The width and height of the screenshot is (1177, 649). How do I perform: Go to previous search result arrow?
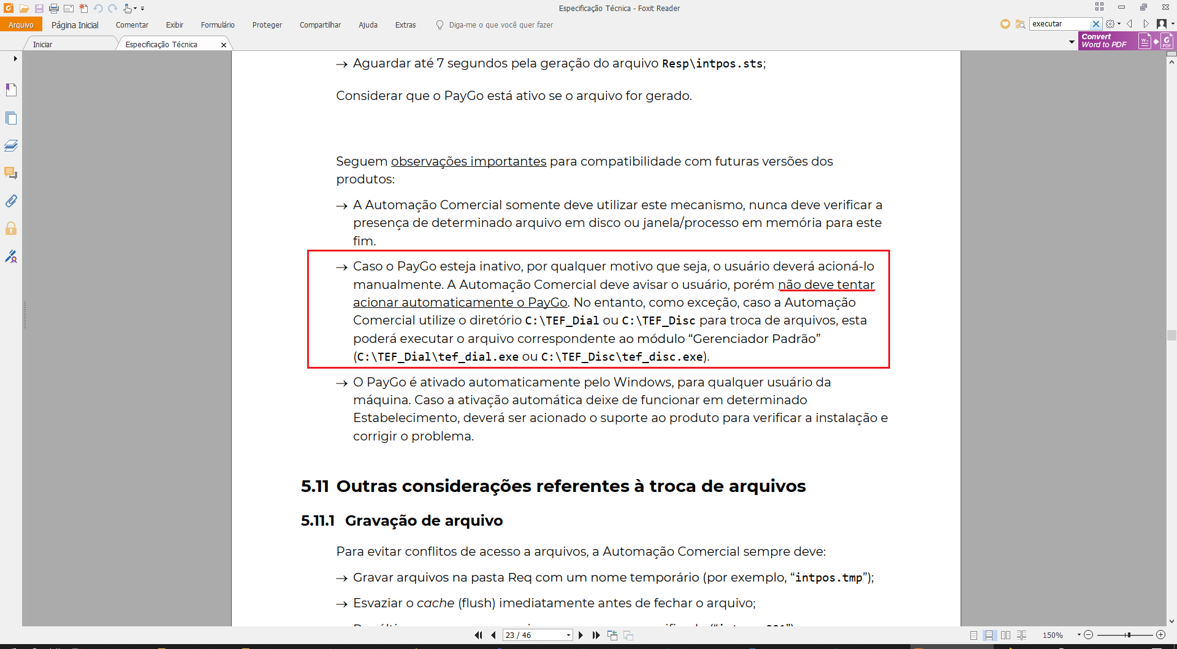(x=1129, y=24)
